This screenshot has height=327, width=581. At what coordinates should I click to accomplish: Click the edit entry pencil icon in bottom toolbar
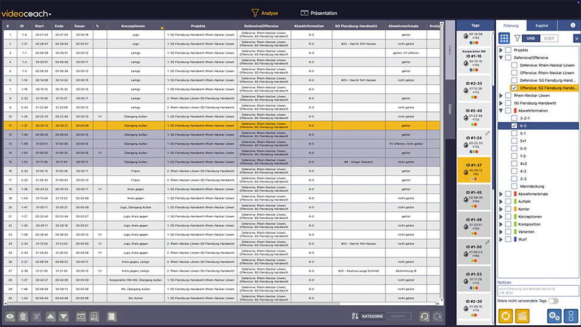[x=37, y=316]
